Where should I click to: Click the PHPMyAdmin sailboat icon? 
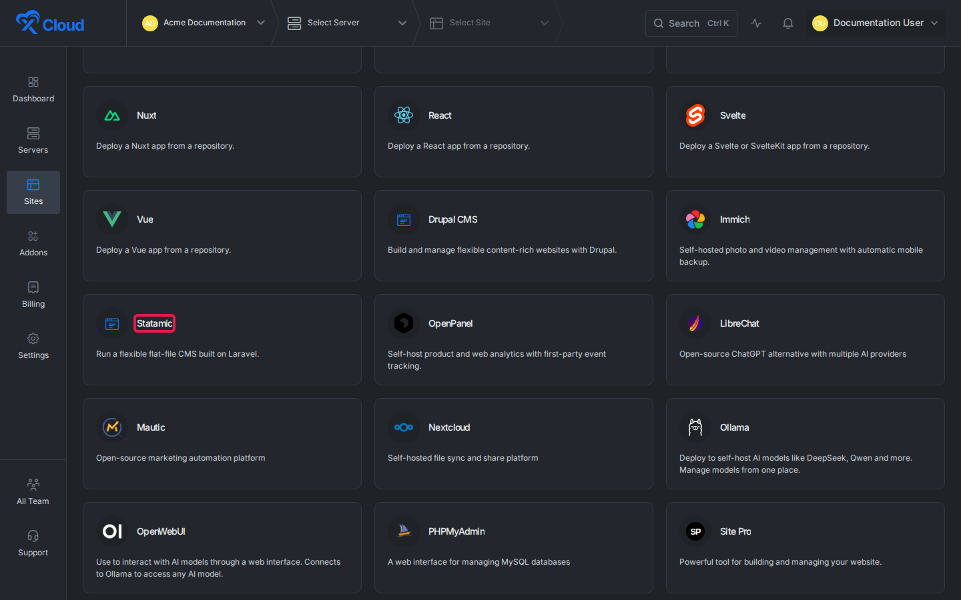click(x=404, y=531)
